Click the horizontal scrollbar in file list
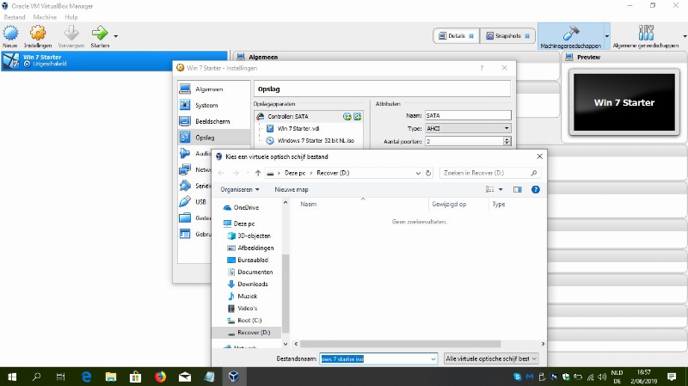The width and height of the screenshot is (688, 386). 400,344
